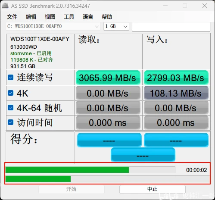This screenshot has width=215, height=200.
Task: Click the empty text field beside 1 GB
Action: point(171,26)
